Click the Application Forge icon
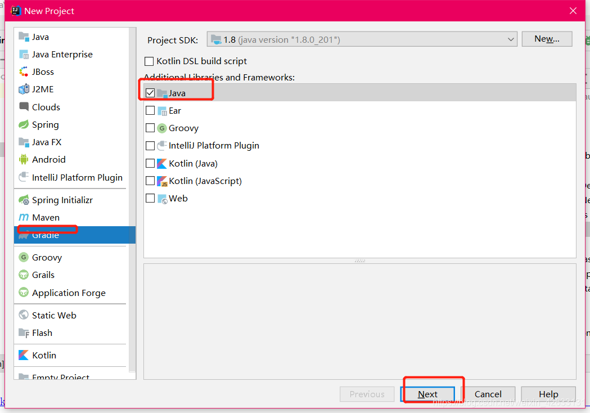 tap(24, 293)
